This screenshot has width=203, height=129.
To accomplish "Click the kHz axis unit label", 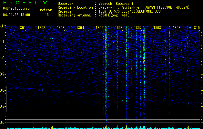I will [x=3, y=26].
